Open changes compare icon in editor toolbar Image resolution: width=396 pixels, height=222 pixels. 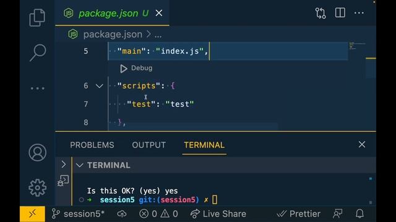321,13
